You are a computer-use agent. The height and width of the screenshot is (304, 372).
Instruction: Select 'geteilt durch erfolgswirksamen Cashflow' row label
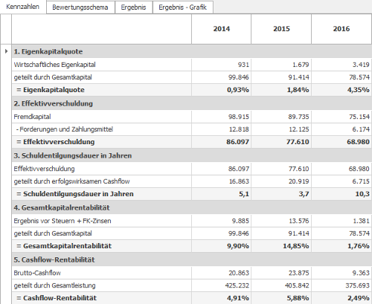(71, 181)
